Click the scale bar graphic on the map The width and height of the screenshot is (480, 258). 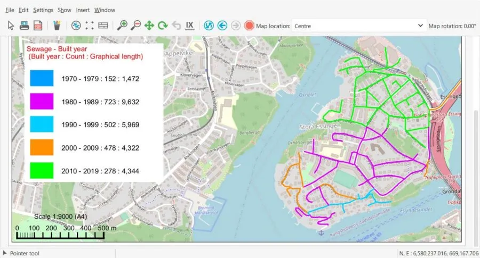(60, 236)
